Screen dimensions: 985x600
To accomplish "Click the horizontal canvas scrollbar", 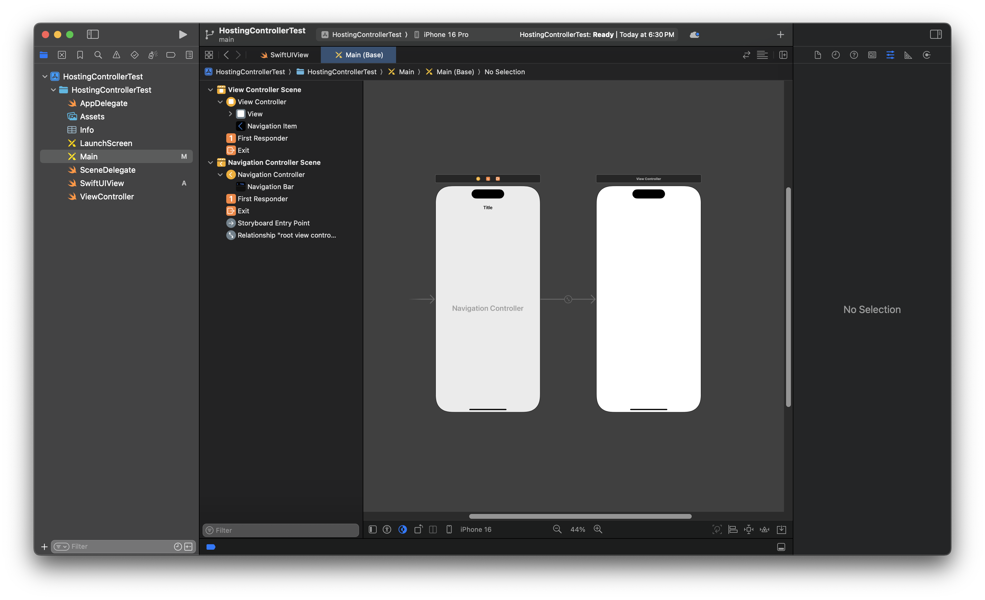I will (580, 516).
